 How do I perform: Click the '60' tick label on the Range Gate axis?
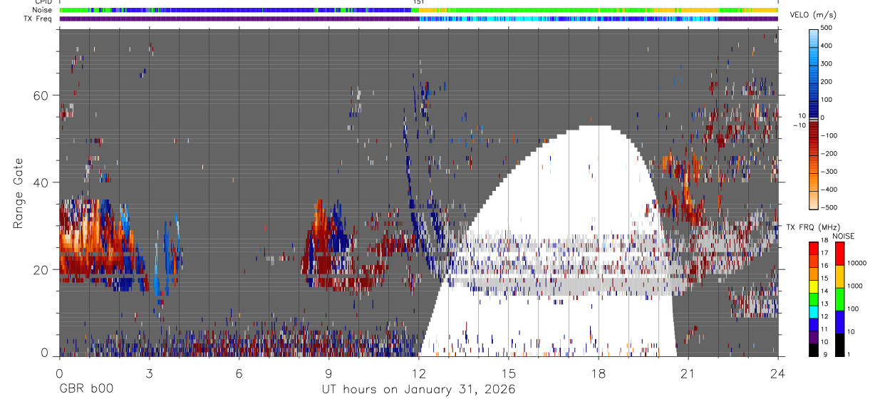[x=42, y=95]
